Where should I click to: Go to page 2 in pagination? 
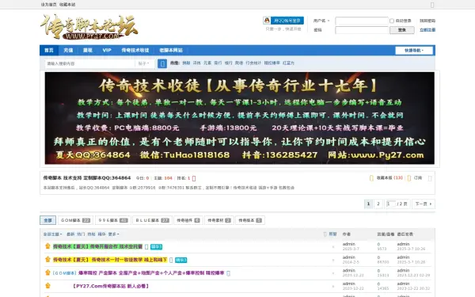point(378,204)
